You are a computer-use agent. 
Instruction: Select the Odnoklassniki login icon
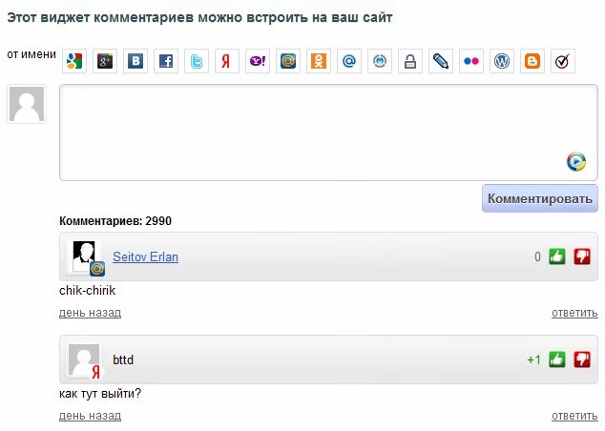coord(319,61)
